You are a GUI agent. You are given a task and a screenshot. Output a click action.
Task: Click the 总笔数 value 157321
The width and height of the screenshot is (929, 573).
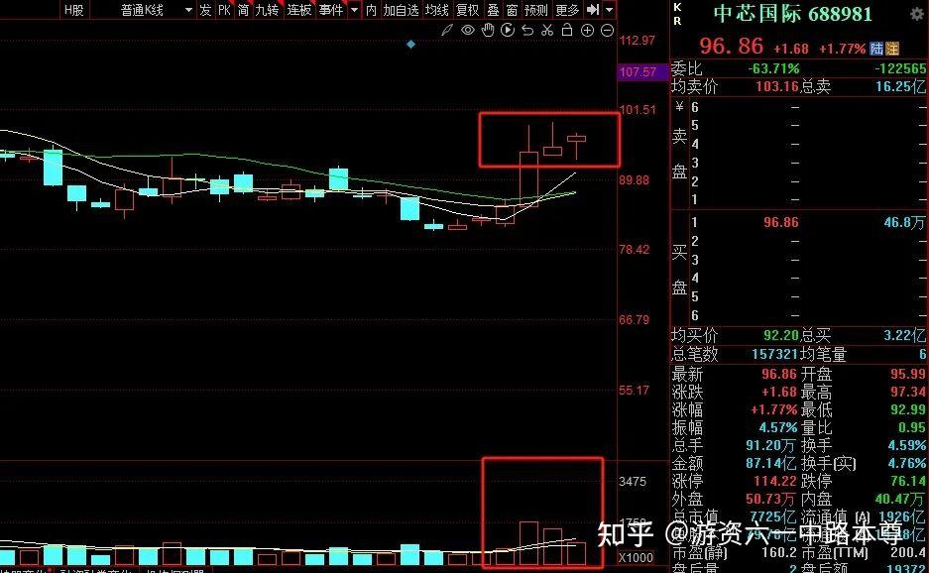pyautogui.click(x=775, y=354)
